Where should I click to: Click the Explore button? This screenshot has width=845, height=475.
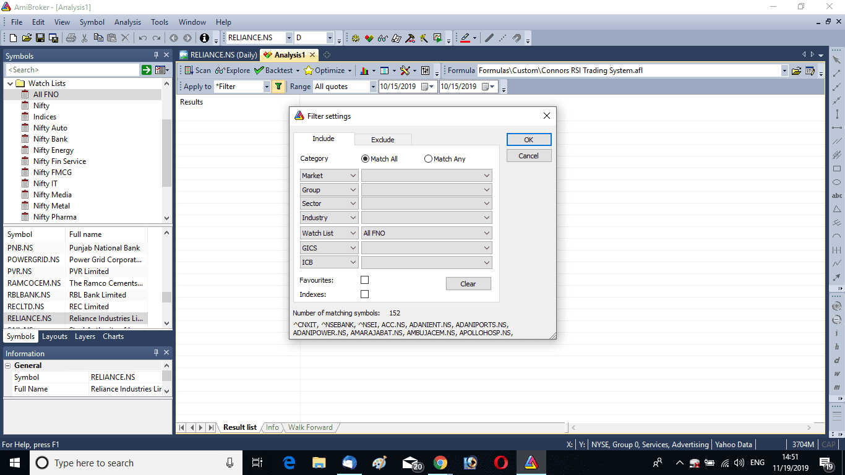(x=233, y=71)
